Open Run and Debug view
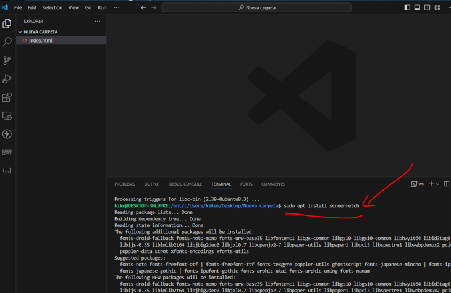 [x=7, y=79]
